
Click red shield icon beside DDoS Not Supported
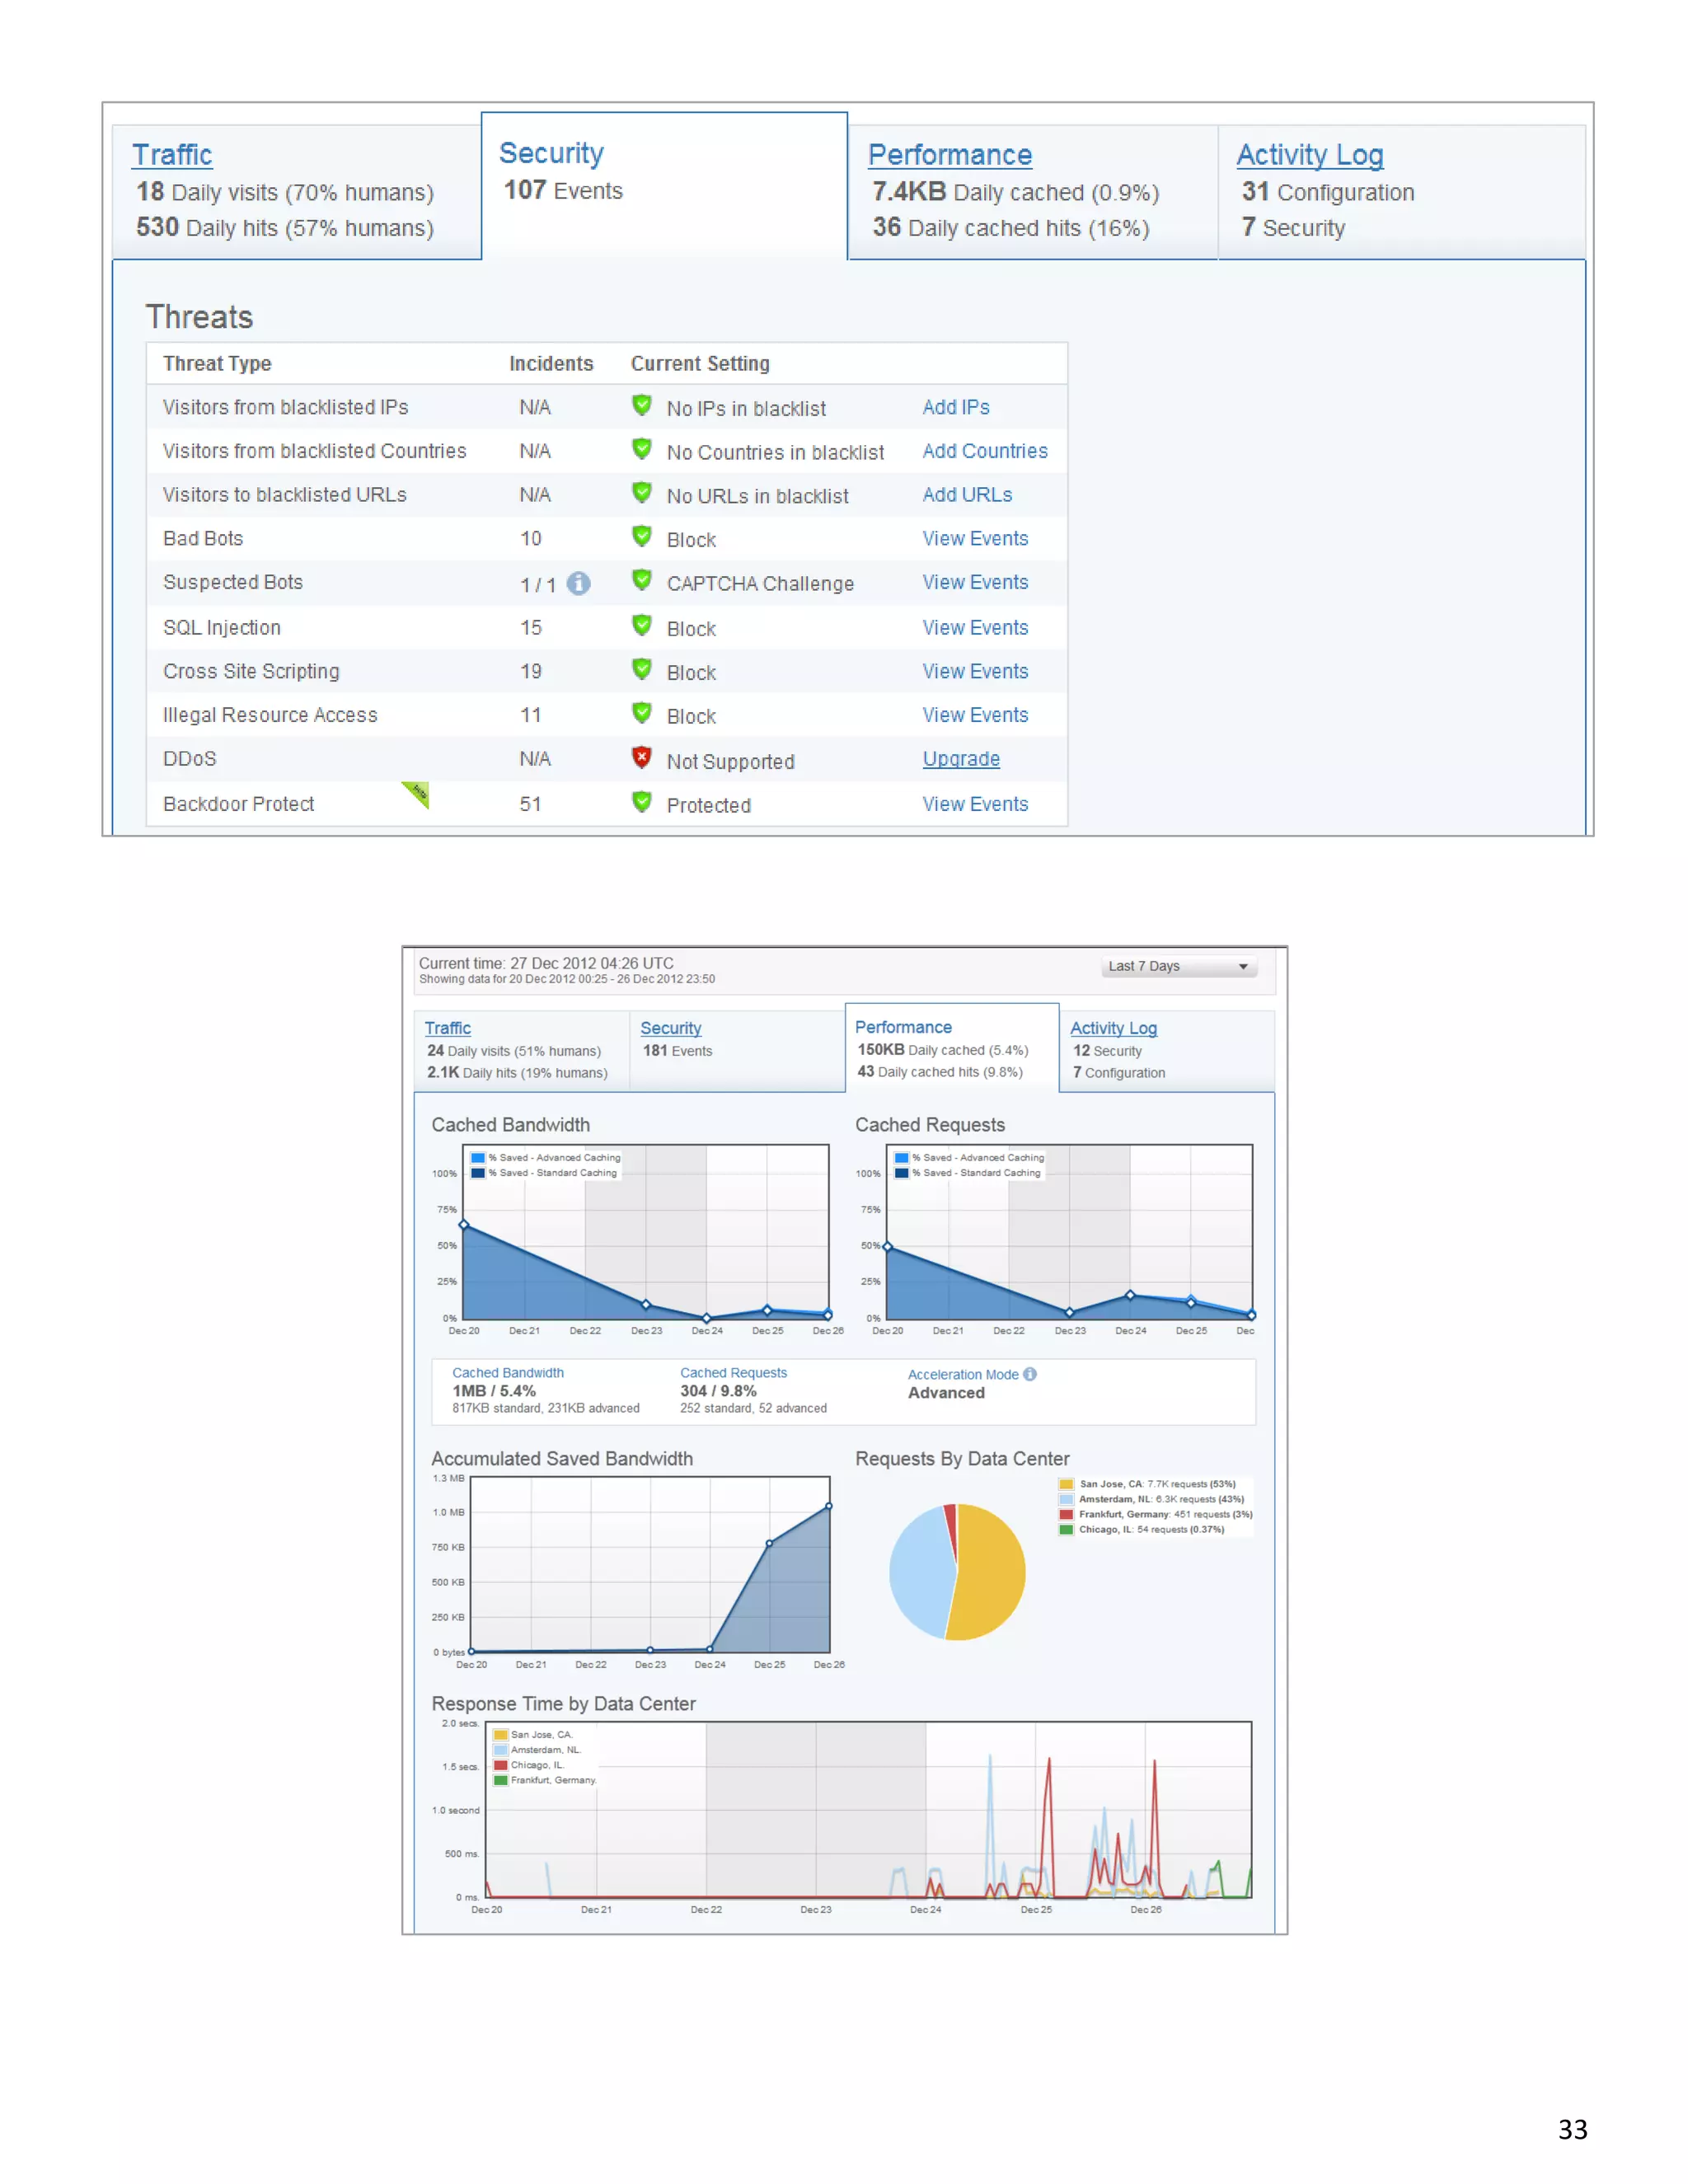(x=642, y=757)
